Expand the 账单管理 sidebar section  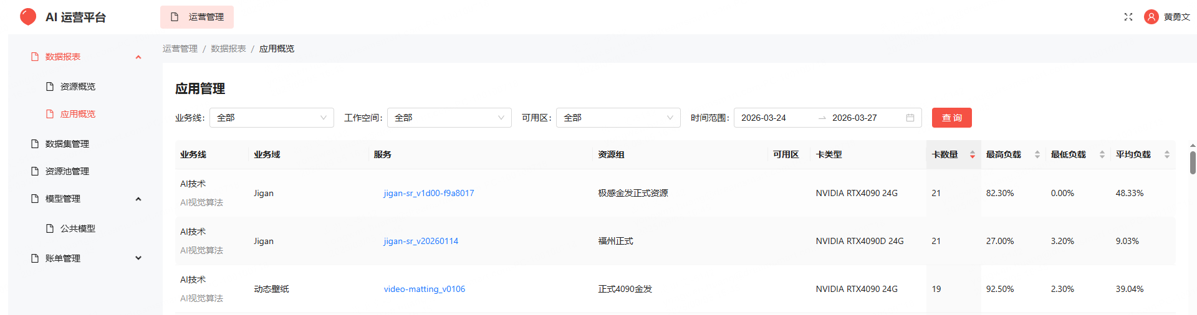coord(138,258)
